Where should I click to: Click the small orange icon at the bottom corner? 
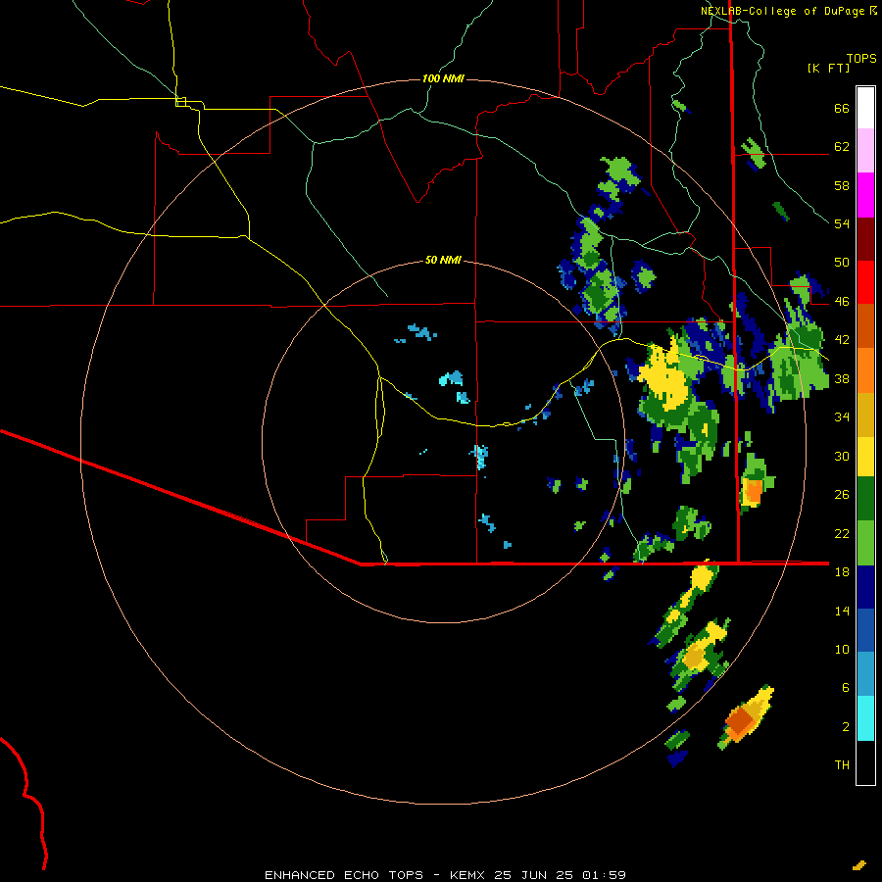click(858, 865)
